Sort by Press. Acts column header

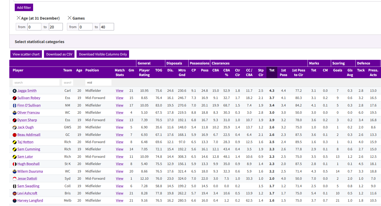[x=373, y=72]
